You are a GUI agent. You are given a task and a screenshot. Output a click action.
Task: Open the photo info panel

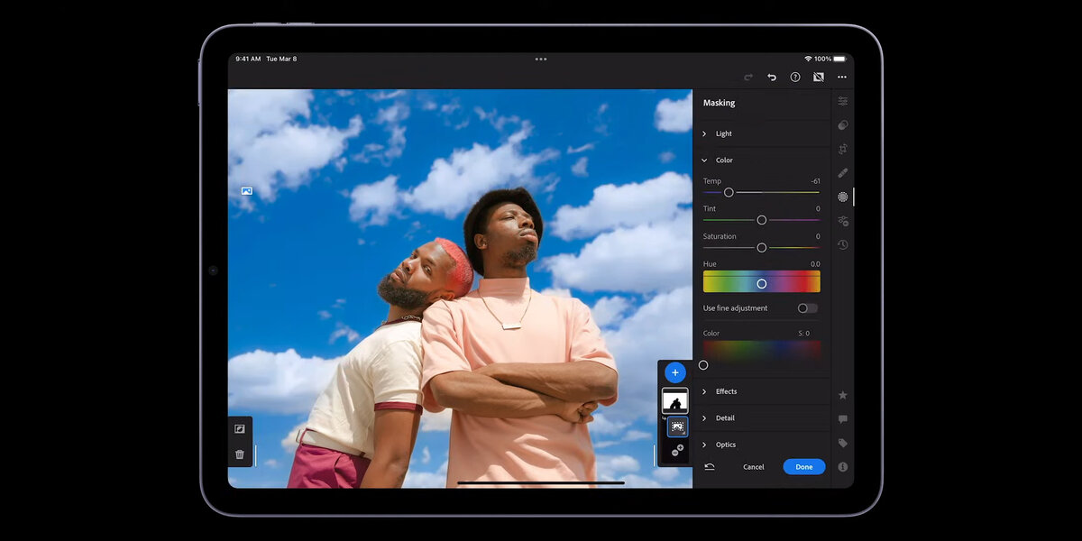843,467
